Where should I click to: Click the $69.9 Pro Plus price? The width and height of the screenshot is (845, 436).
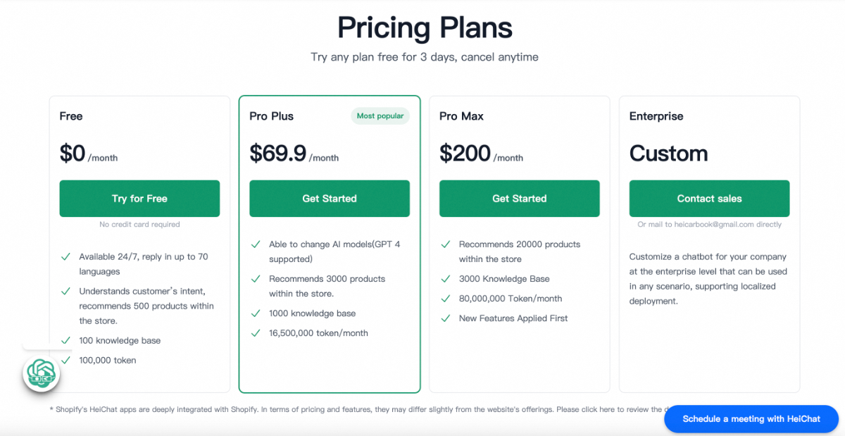coord(278,154)
